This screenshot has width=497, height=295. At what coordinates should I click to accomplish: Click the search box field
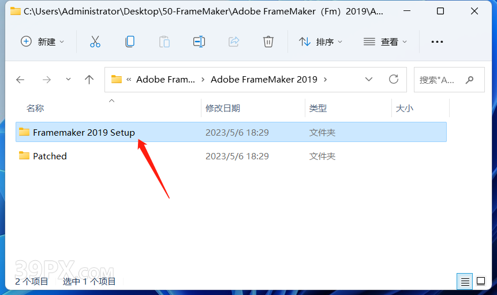(x=449, y=80)
